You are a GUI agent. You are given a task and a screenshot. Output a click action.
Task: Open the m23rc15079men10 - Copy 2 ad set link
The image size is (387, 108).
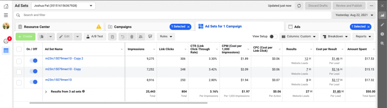[64, 58]
